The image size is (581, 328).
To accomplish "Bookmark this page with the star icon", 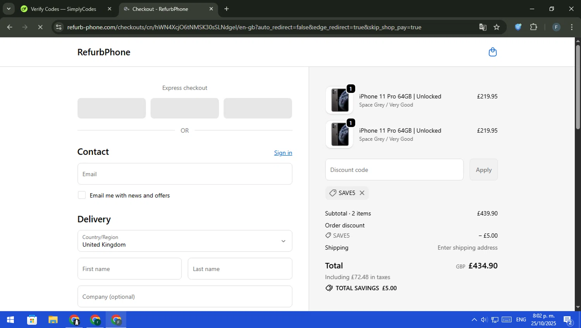I will (497, 27).
